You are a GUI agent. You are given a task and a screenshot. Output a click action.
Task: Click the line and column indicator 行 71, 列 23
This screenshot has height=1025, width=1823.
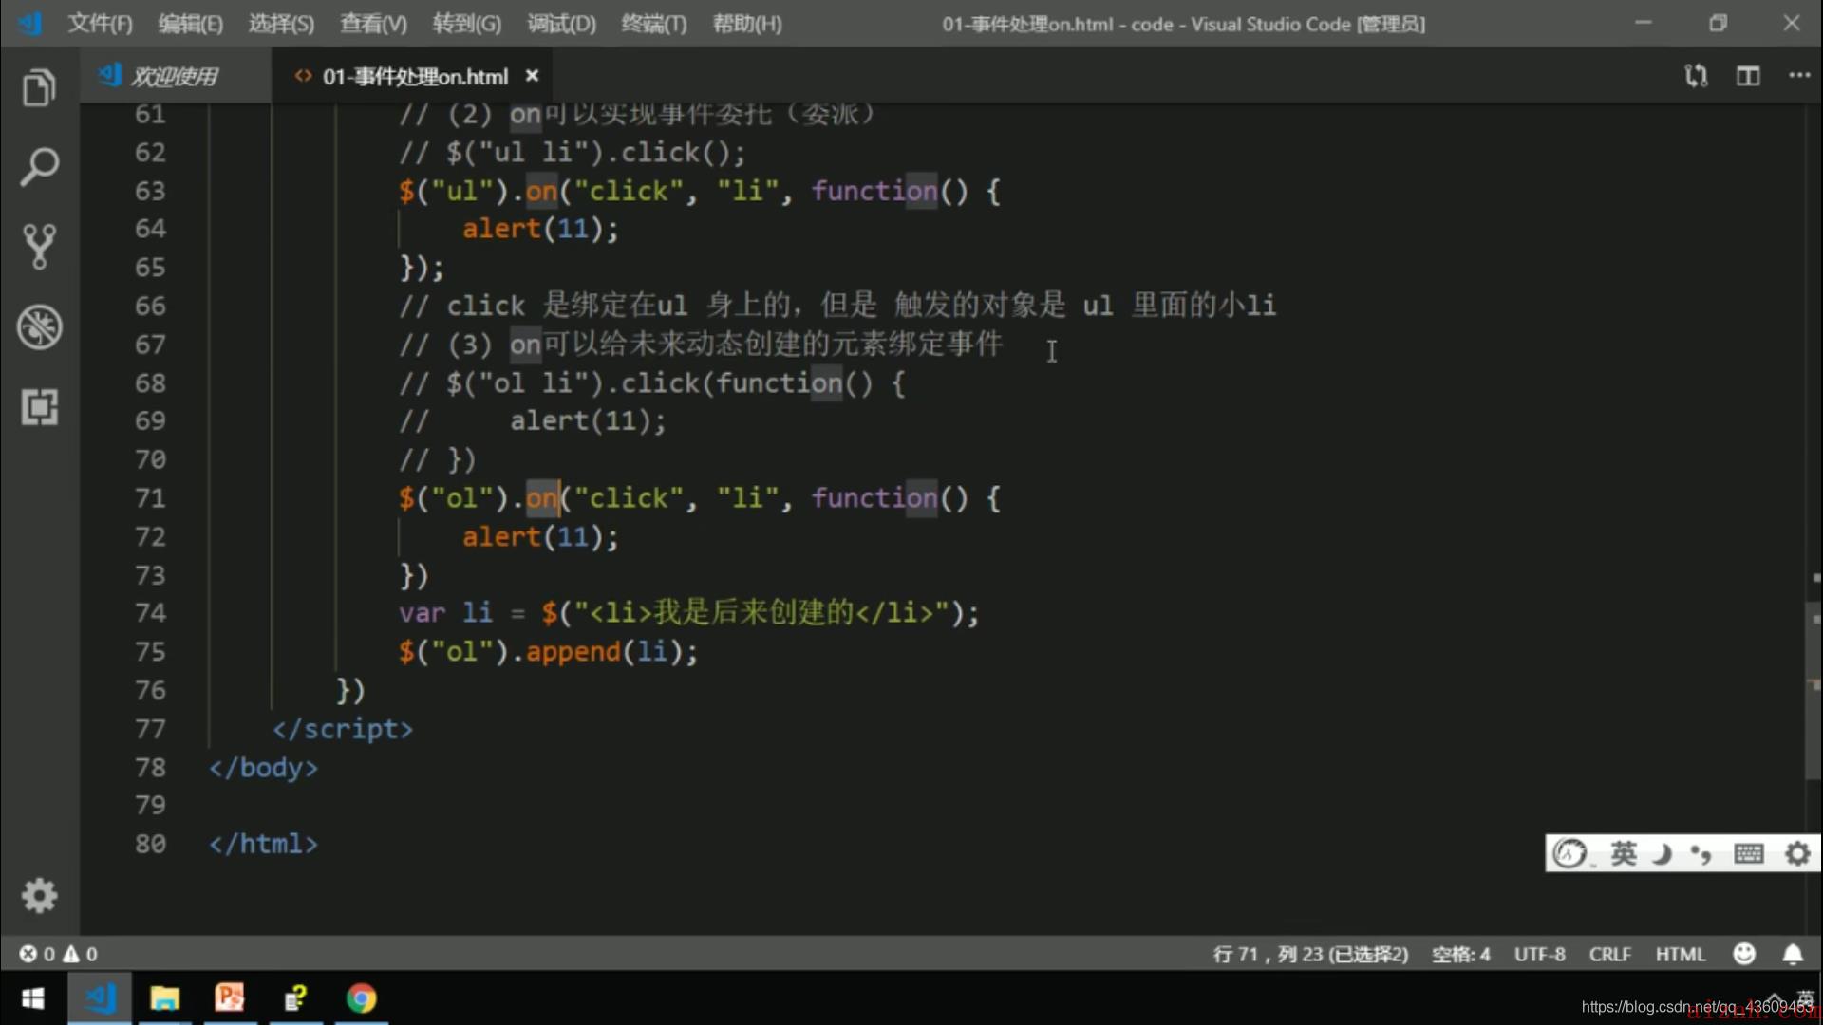tap(1310, 954)
